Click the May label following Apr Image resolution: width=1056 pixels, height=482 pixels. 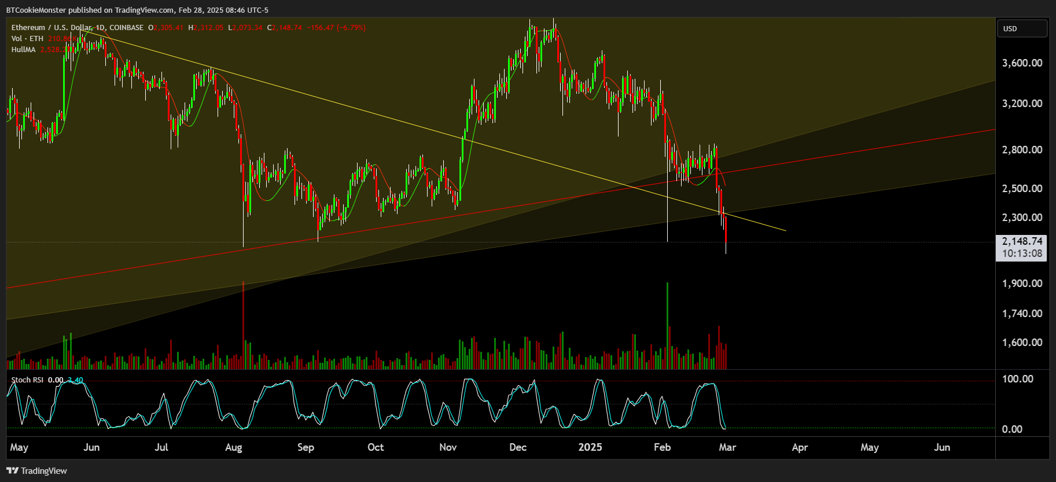pos(870,447)
